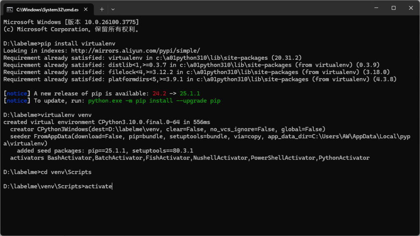Maximize the terminal window
Image resolution: width=420 pixels, height=236 pixels.
tap(393, 8)
